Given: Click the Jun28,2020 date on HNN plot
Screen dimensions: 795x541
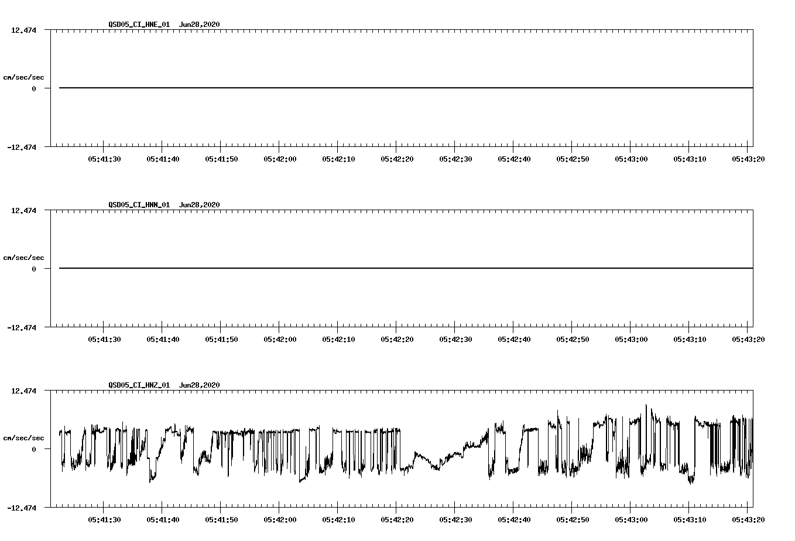Looking at the screenshot, I should pos(200,205).
